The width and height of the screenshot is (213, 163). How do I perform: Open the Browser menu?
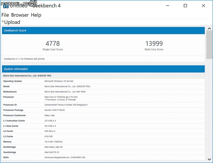coord(20,15)
